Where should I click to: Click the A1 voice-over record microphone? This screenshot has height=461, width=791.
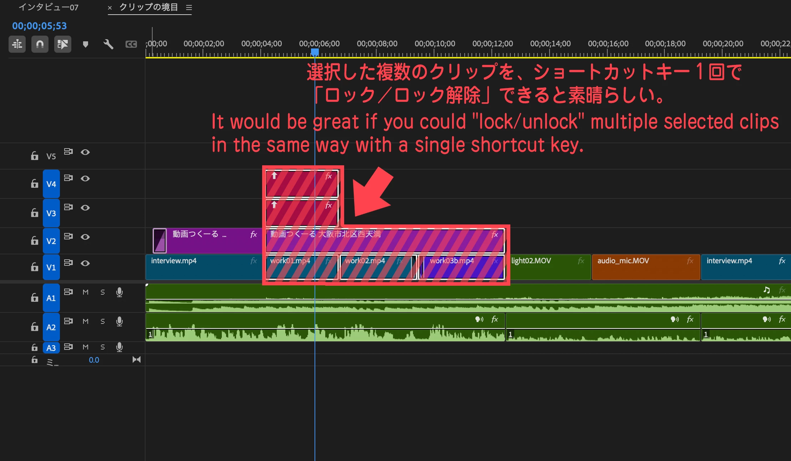click(119, 292)
